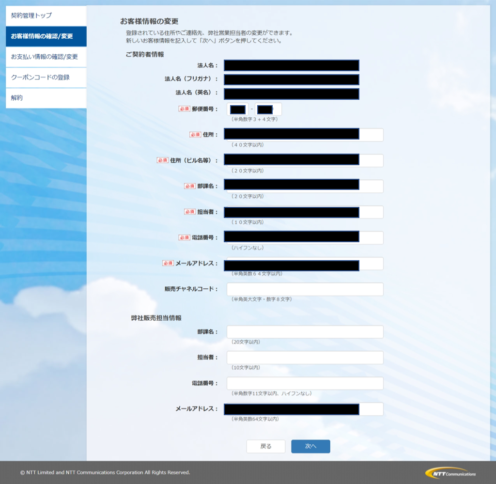Focus the 販売チャネルコード input field
496x484 pixels.
[x=305, y=289]
